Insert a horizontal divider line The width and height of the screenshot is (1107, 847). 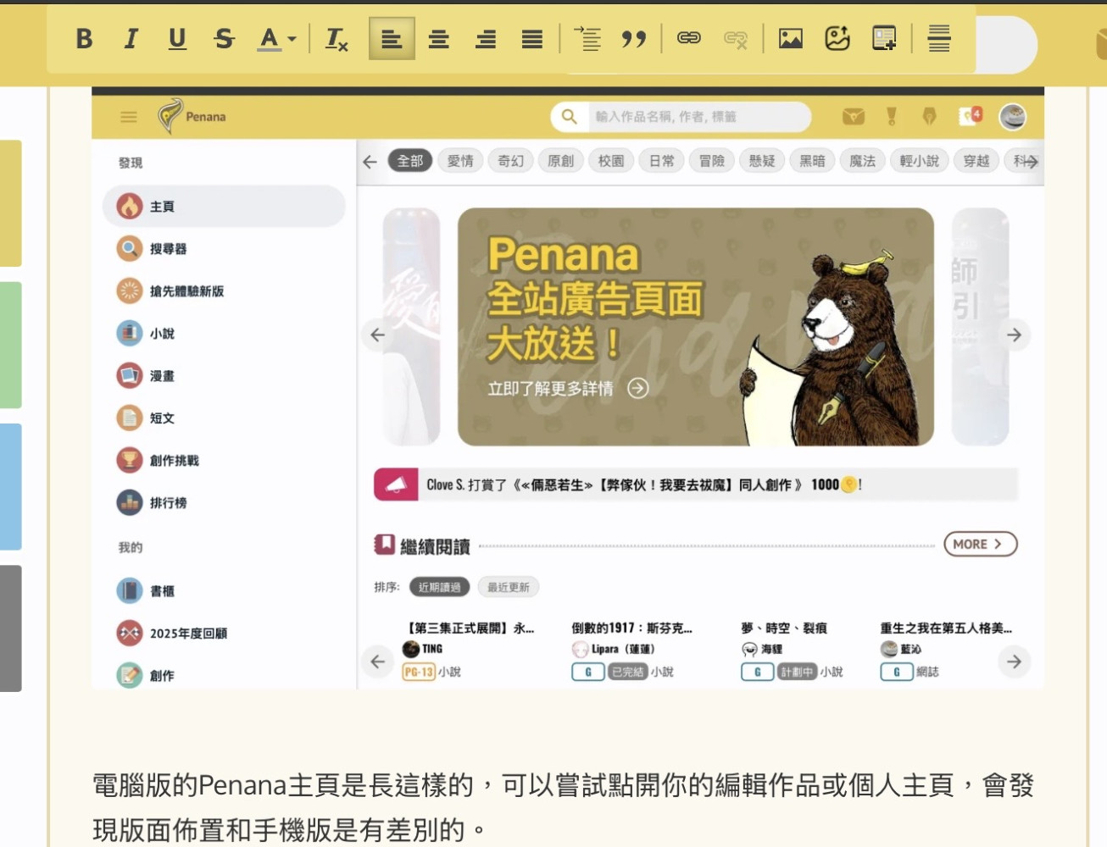tap(939, 38)
